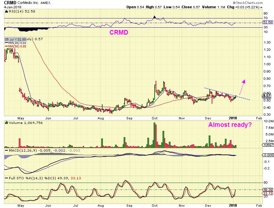Click the '05 Jul Y:32.86' crosshair tooltip
Image resolution: width=274 pixels, height=208 pixels.
pos(15,39)
